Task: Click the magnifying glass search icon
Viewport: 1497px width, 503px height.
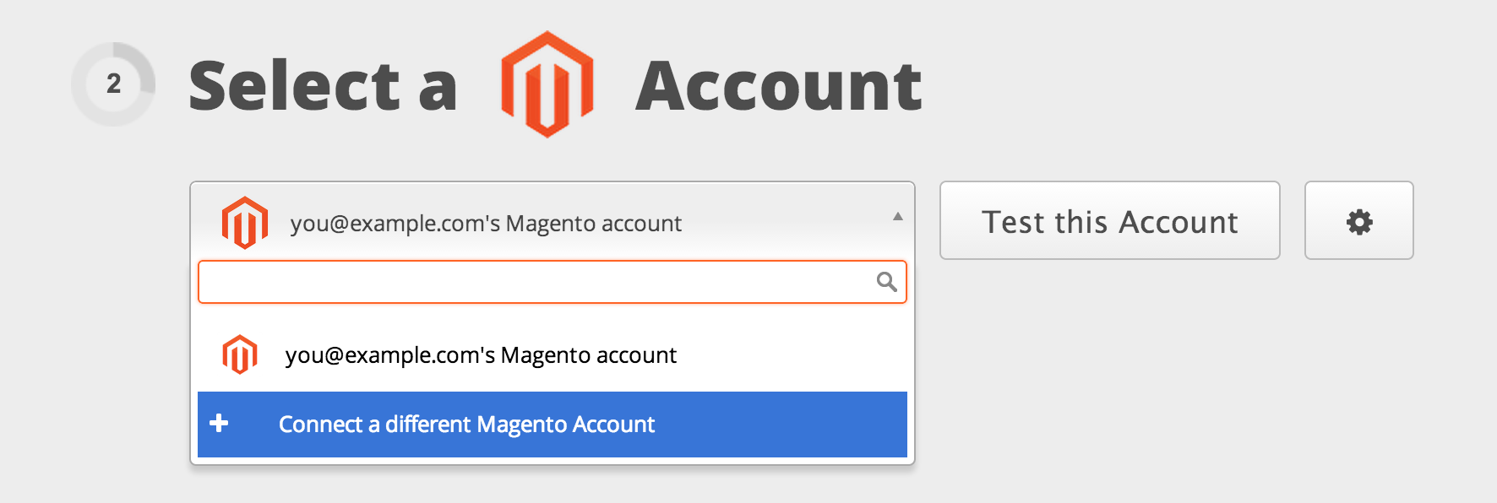Action: tap(886, 282)
